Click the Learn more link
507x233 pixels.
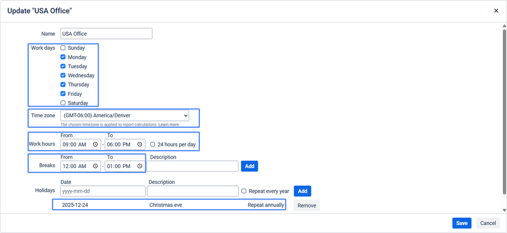[x=168, y=125]
